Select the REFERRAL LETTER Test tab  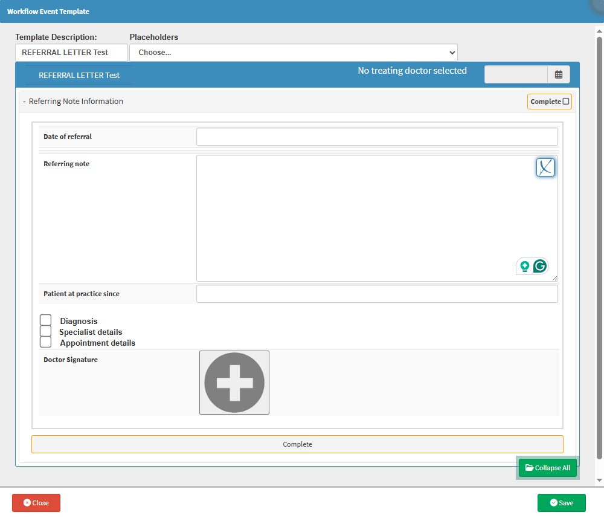(x=79, y=76)
